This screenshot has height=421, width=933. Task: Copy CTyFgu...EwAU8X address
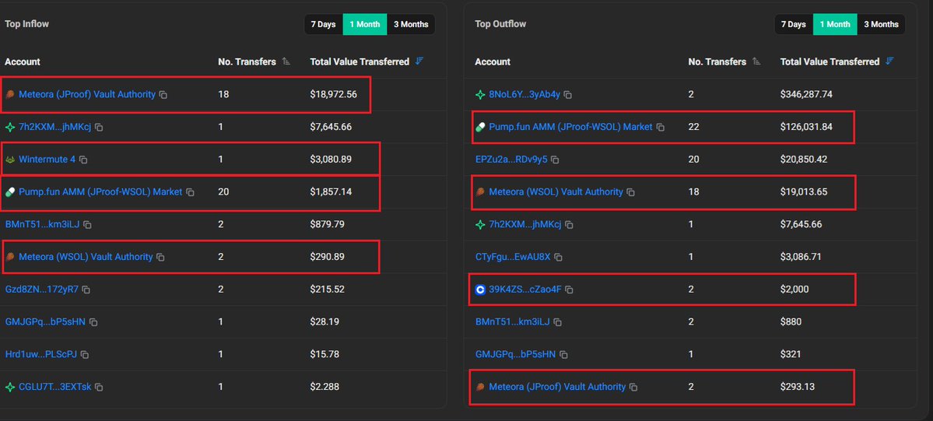[x=558, y=257]
